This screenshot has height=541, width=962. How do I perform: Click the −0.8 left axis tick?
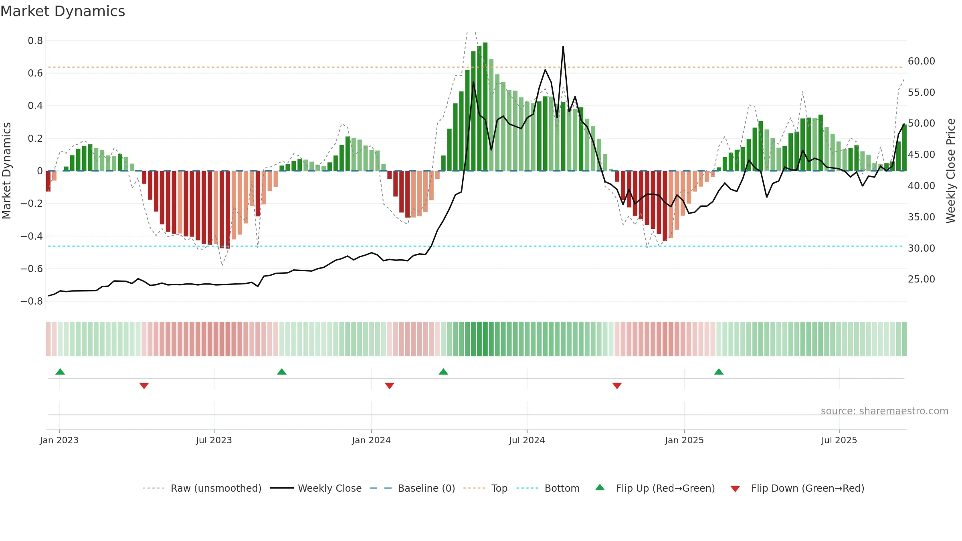click(x=32, y=301)
